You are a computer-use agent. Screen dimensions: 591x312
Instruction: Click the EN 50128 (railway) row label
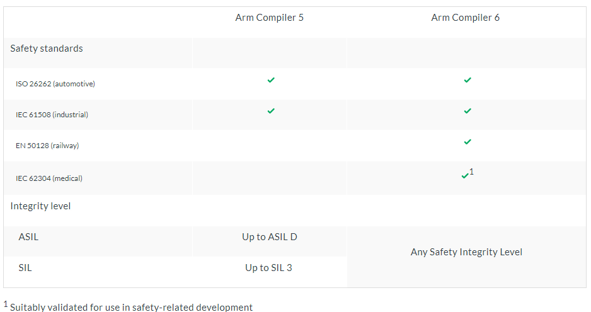click(47, 146)
